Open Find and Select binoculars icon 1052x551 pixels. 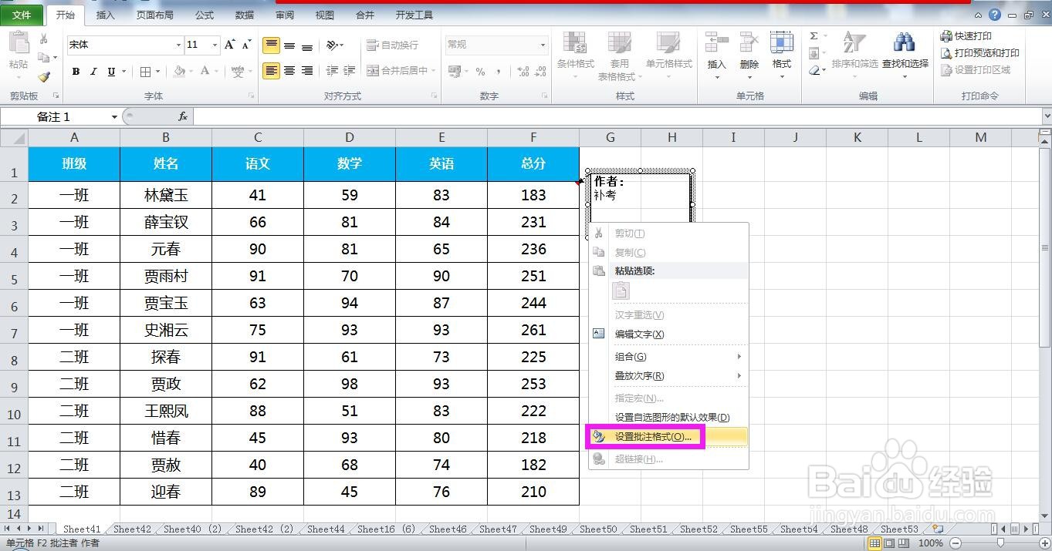coord(905,42)
